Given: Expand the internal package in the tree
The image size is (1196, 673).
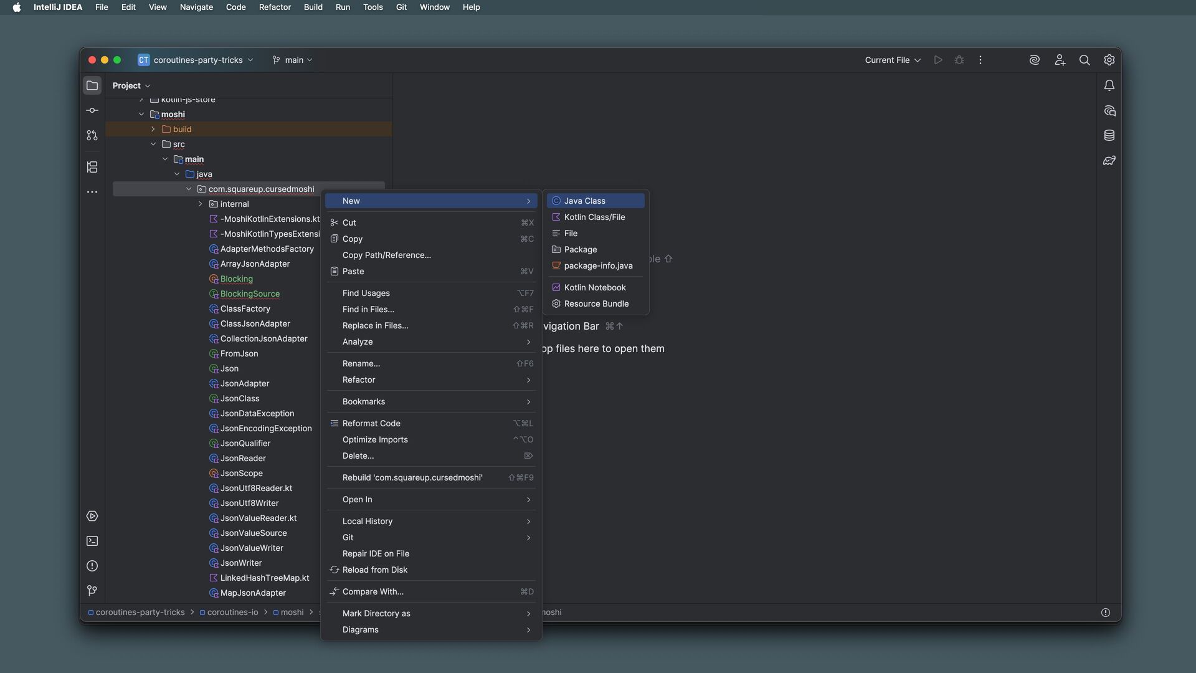Looking at the screenshot, I should 200,204.
